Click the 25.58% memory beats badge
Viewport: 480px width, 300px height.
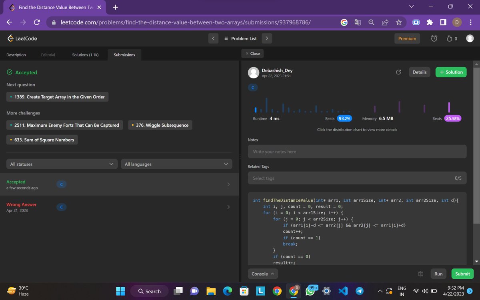(453, 118)
